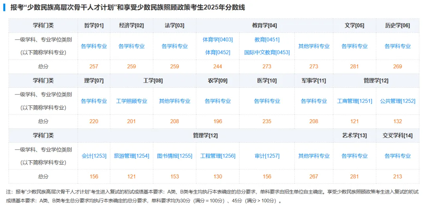Click the 哲学[01] column header
424x205 pixels.
[94, 25]
